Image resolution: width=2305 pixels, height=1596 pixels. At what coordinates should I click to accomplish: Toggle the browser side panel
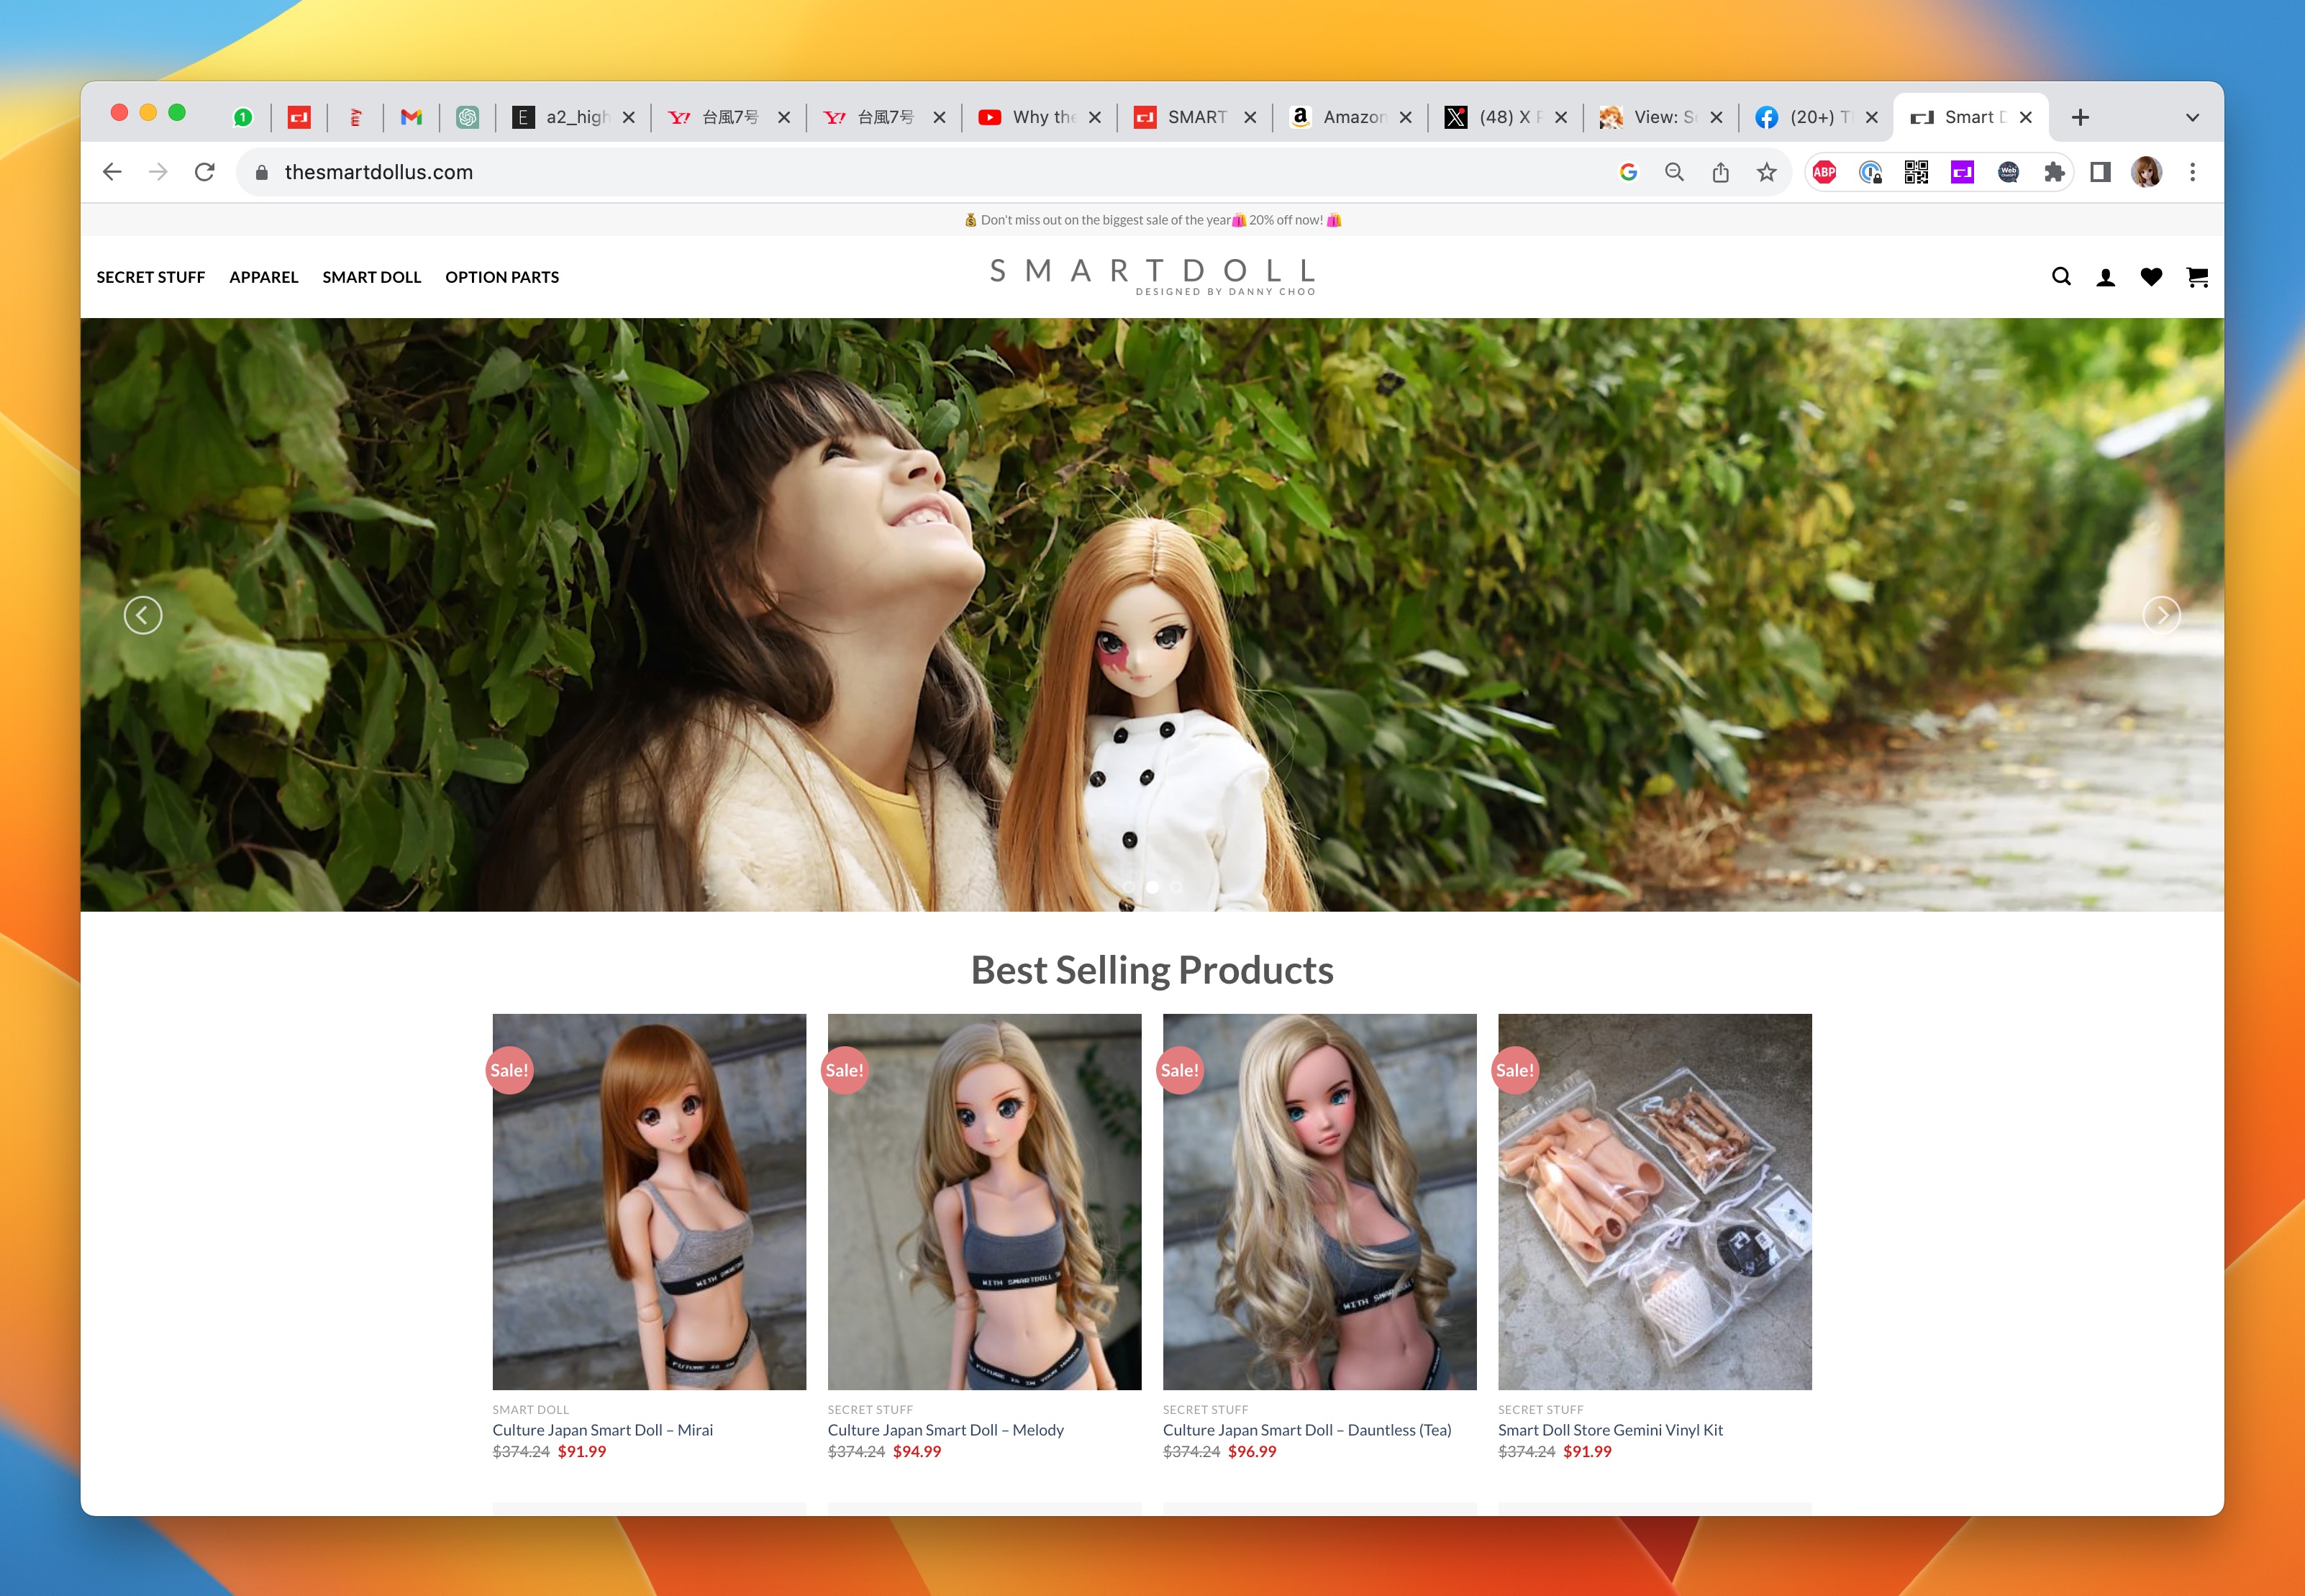coord(2100,172)
